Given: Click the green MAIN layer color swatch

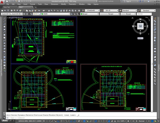Looking at the screenshot, I should (x=42, y=14).
